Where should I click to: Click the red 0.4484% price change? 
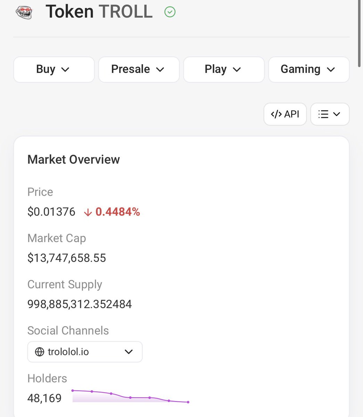118,212
